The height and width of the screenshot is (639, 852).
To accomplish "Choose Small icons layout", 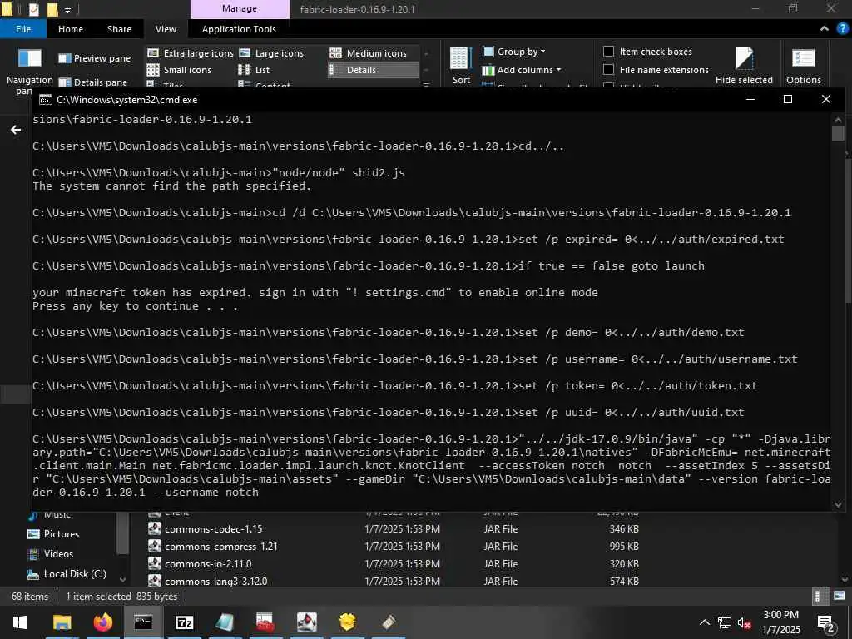I will click(x=180, y=70).
